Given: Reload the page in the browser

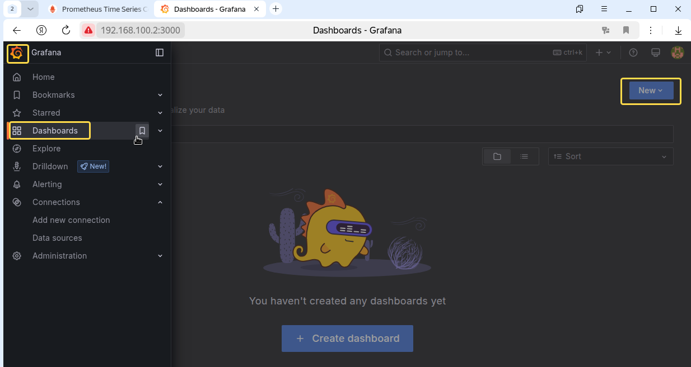Looking at the screenshot, I should coord(66,30).
